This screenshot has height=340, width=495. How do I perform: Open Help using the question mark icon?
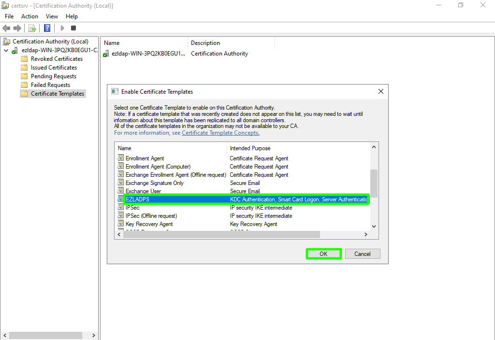pyautogui.click(x=47, y=28)
